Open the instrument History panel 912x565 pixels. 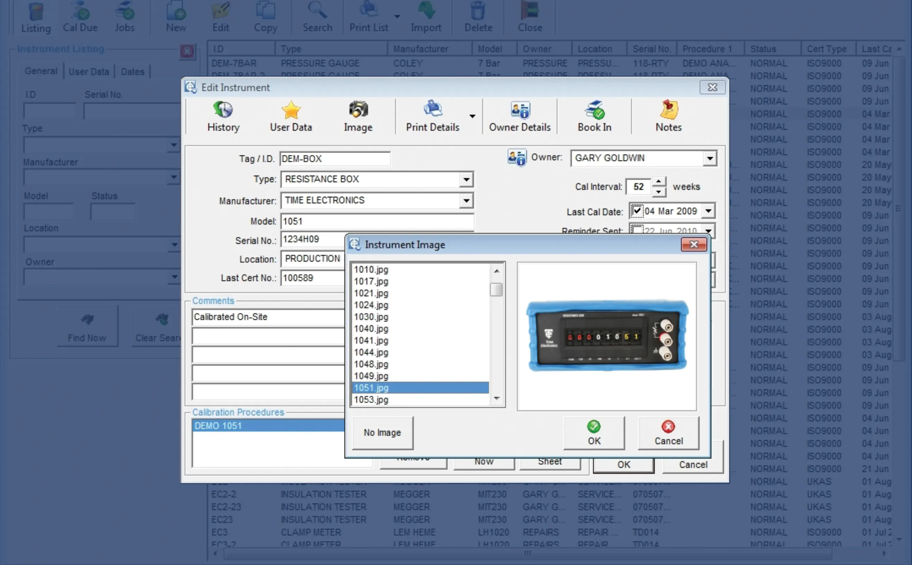click(x=222, y=116)
